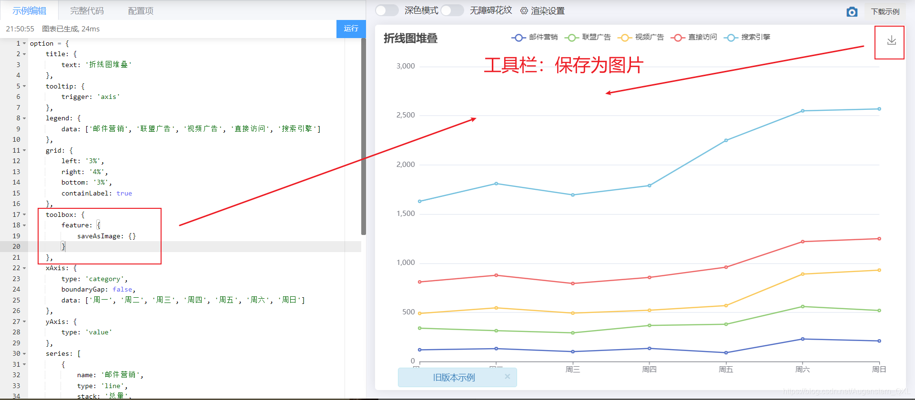Click line 28 type: 'value'
915x400 pixels.
pyautogui.click(x=87, y=332)
